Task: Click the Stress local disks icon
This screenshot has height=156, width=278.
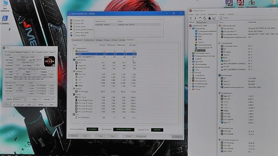Action: (71, 32)
